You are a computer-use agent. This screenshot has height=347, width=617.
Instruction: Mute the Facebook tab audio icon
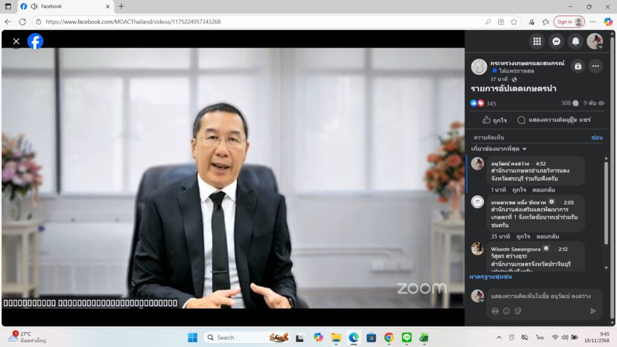[x=34, y=7]
